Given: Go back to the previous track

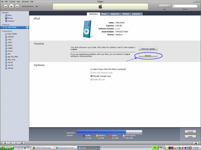Looking at the screenshot, I should click(6, 6).
